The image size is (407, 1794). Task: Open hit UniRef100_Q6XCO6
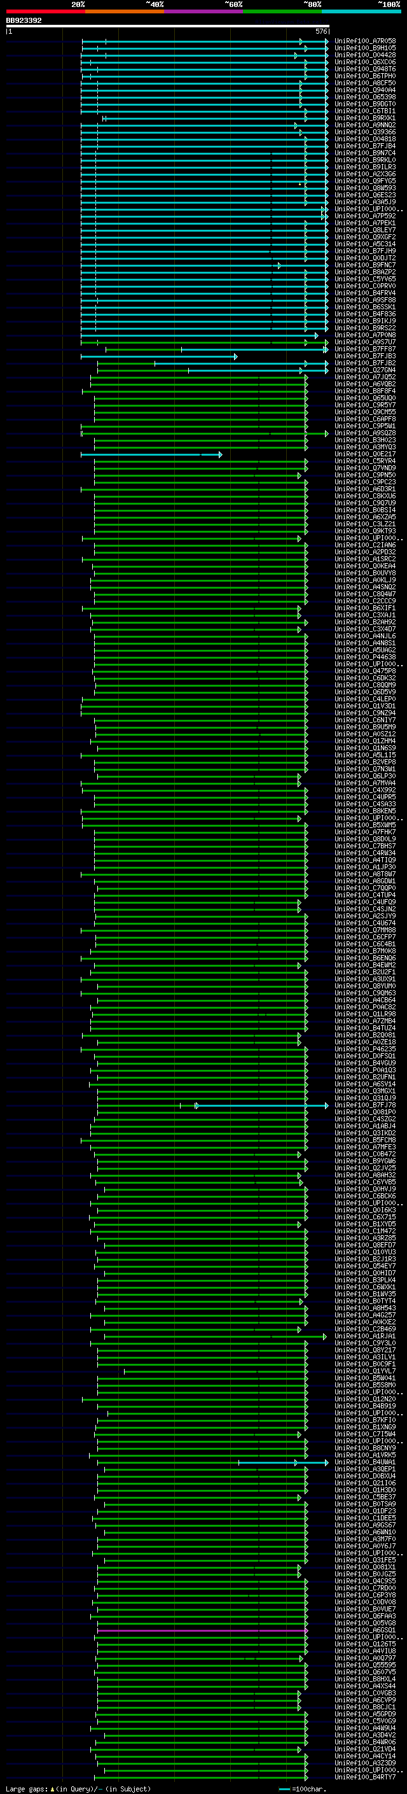[365, 62]
